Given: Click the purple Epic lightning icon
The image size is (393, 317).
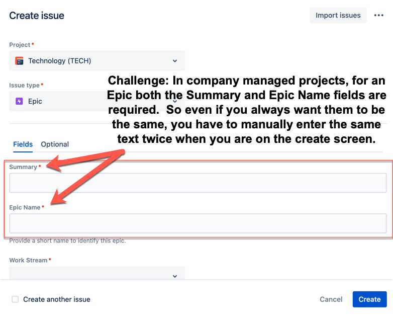Looking at the screenshot, I should click(x=19, y=101).
